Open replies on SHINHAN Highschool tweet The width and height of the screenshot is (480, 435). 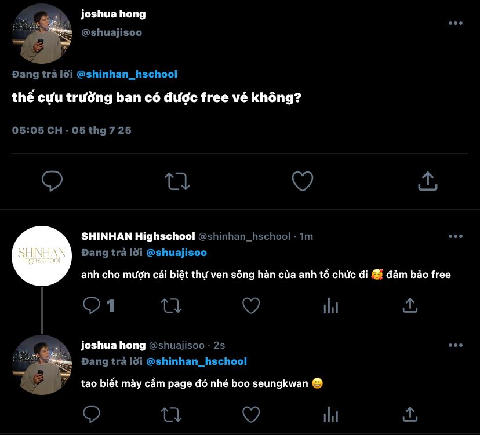click(93, 305)
